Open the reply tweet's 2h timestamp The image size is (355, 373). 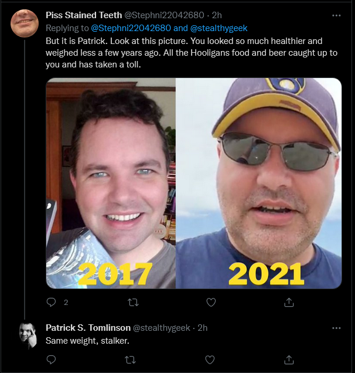(x=203, y=328)
